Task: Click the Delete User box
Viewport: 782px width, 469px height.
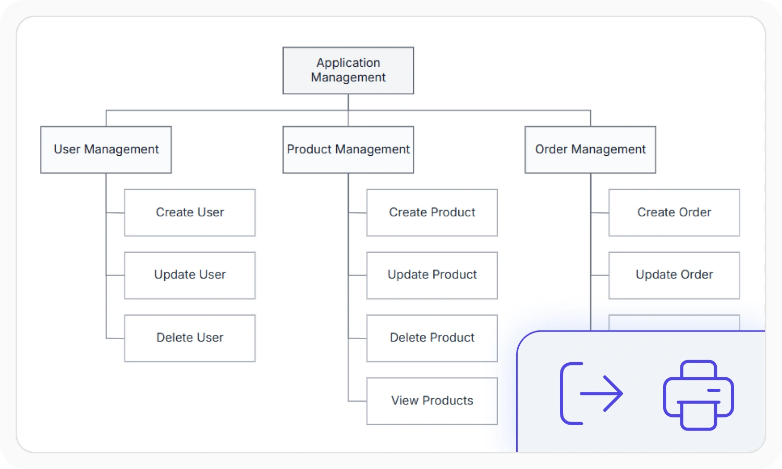Action: coord(190,338)
